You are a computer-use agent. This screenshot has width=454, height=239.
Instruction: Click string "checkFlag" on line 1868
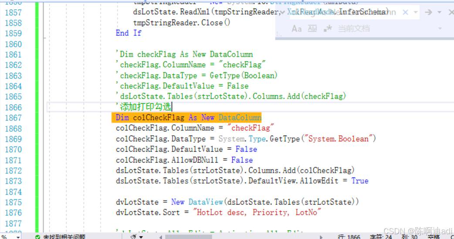[x=251, y=128]
